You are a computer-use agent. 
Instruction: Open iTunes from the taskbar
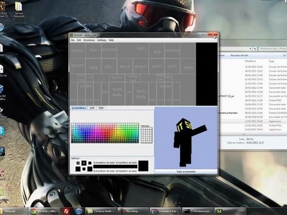[x=78, y=211]
